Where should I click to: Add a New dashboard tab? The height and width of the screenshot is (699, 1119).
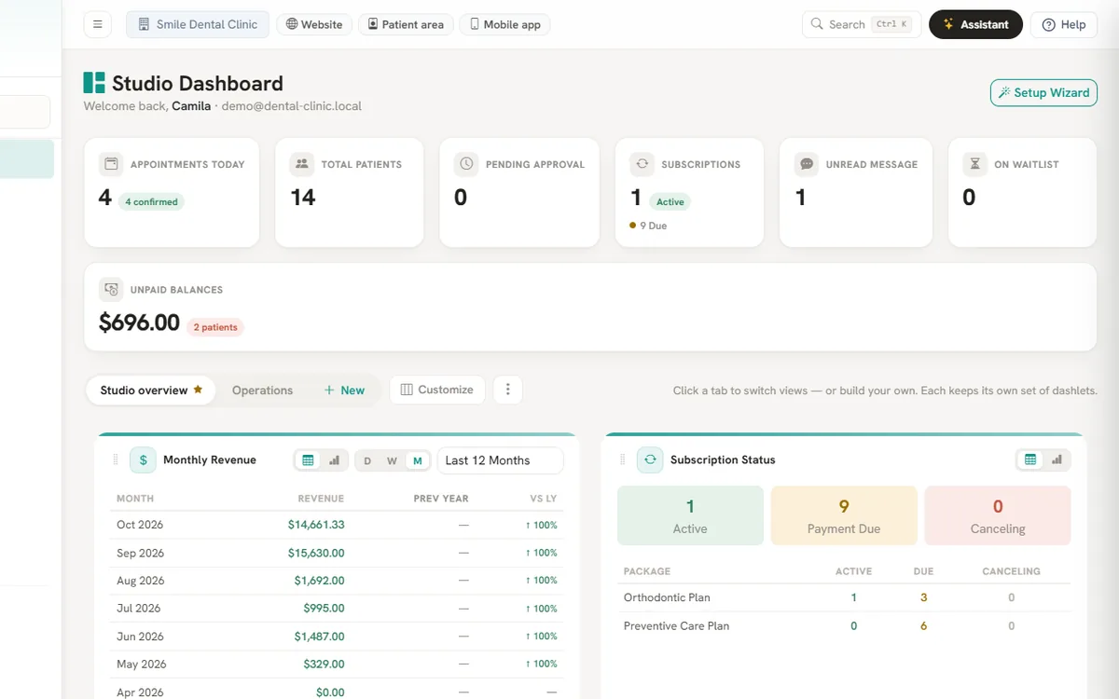344,390
